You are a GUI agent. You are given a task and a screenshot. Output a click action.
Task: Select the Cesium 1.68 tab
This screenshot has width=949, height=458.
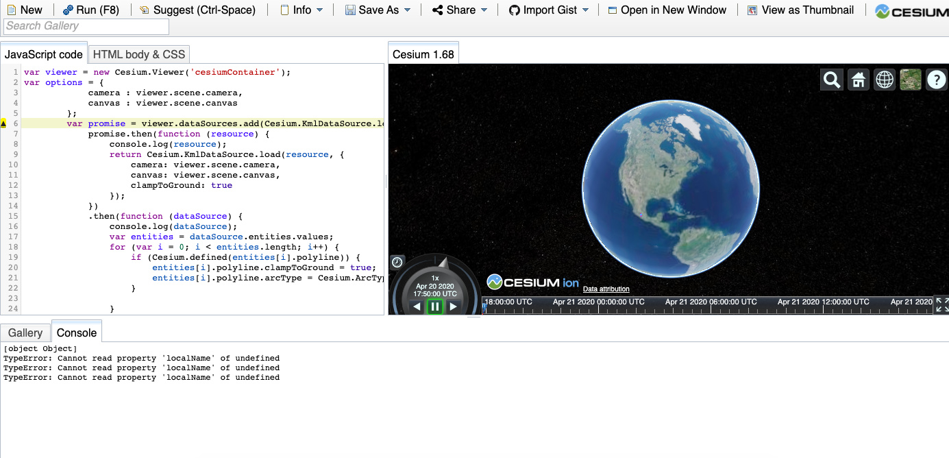[423, 55]
